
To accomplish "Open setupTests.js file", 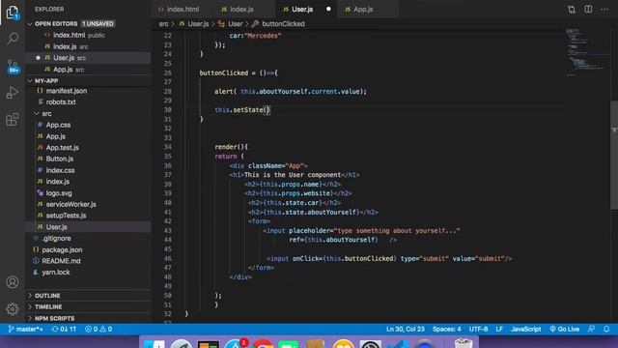I will point(66,216).
